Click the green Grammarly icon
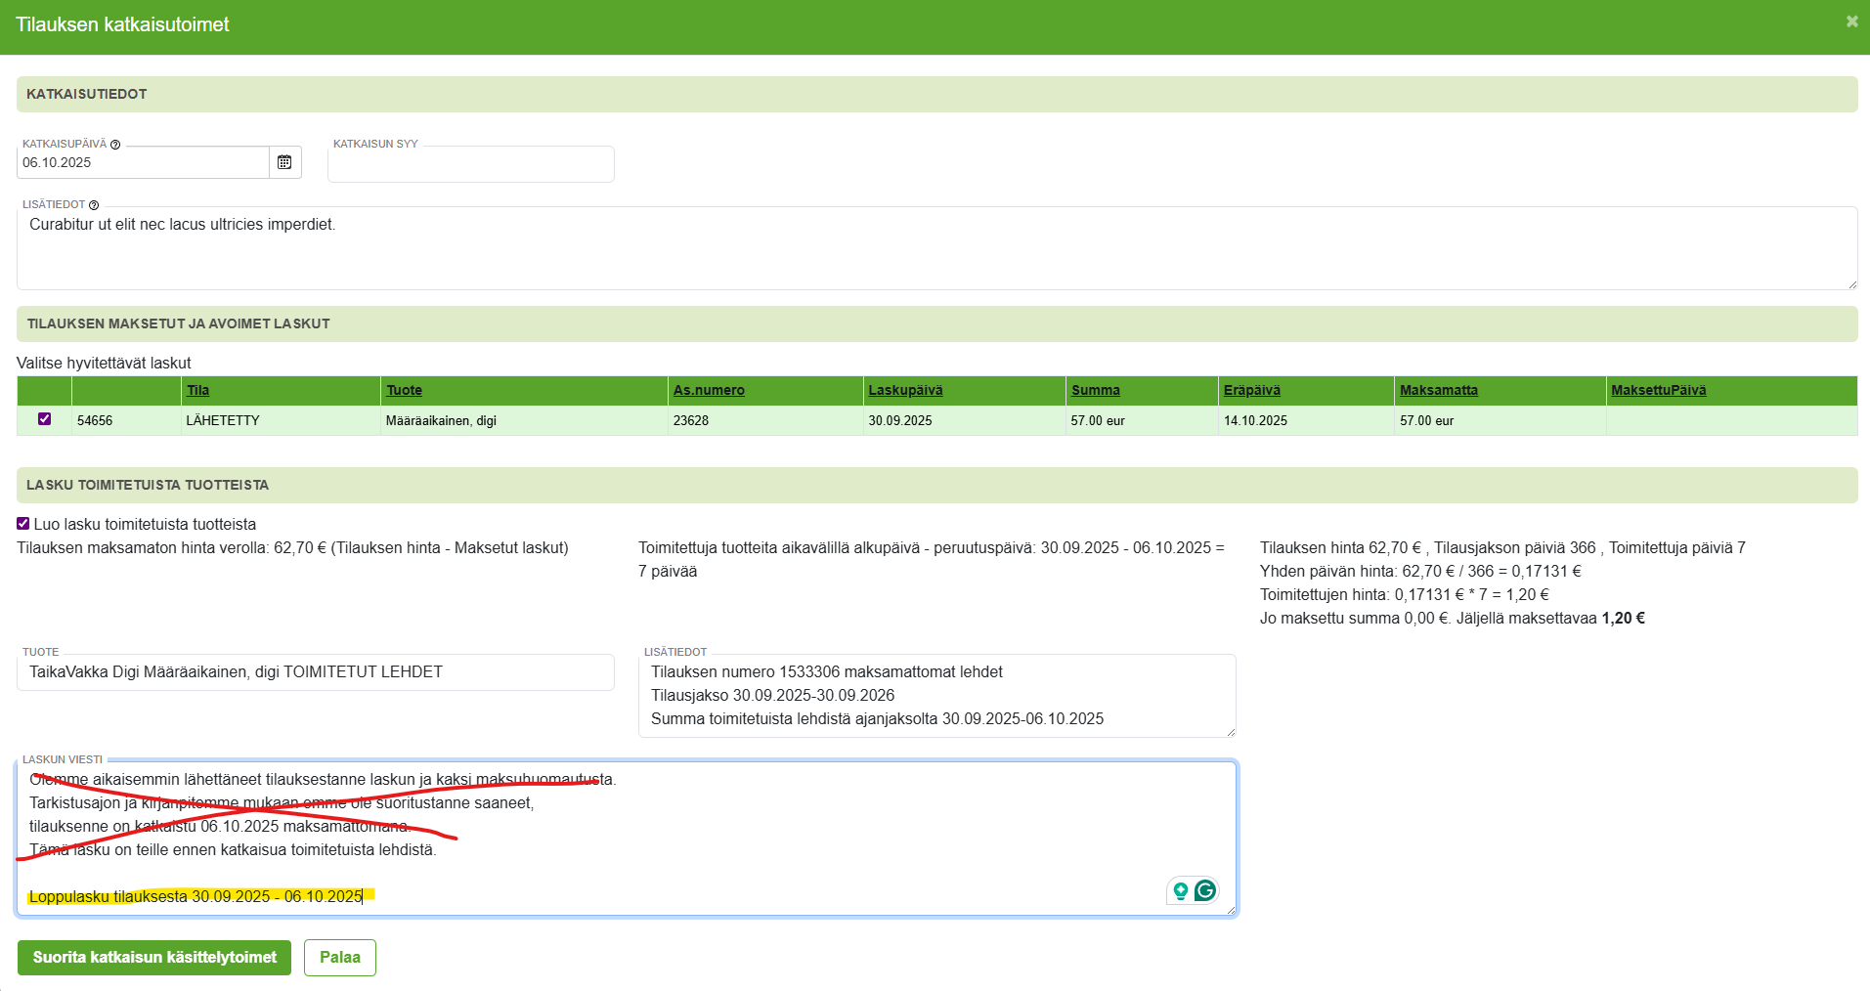Image resolution: width=1870 pixels, height=991 pixels. point(1205,890)
